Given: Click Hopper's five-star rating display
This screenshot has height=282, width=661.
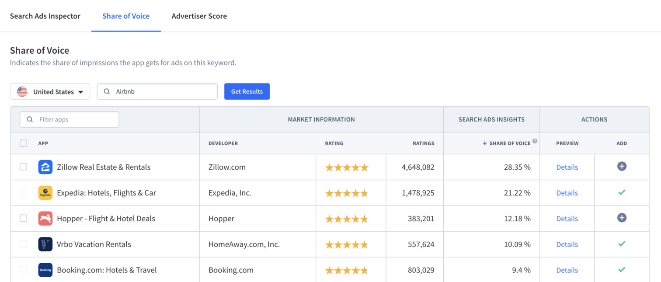Looking at the screenshot, I should point(346,219).
